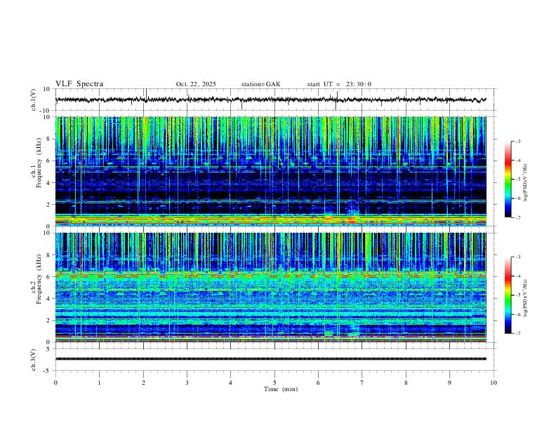Click time axis tick label "9"

(x=449, y=383)
